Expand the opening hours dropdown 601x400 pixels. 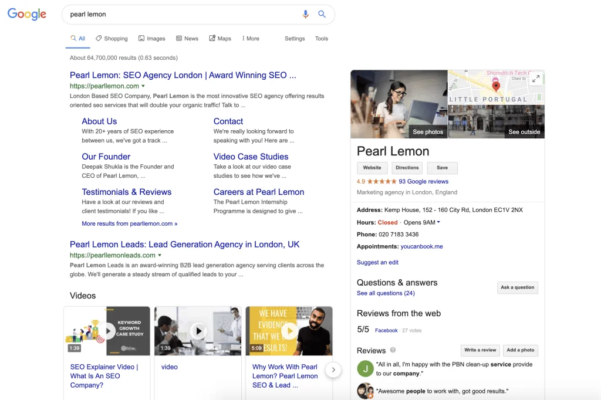click(x=438, y=222)
